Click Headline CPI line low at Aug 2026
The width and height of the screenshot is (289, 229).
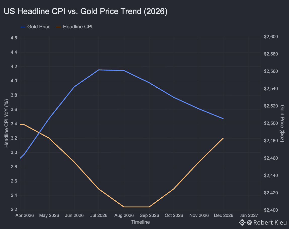tap(124, 207)
